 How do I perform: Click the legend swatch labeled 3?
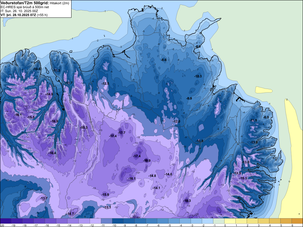click(263, 221)
